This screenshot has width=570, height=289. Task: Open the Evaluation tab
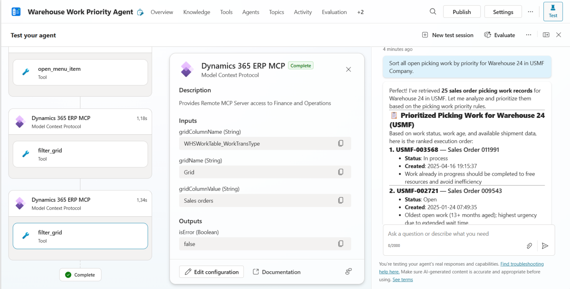pos(334,12)
